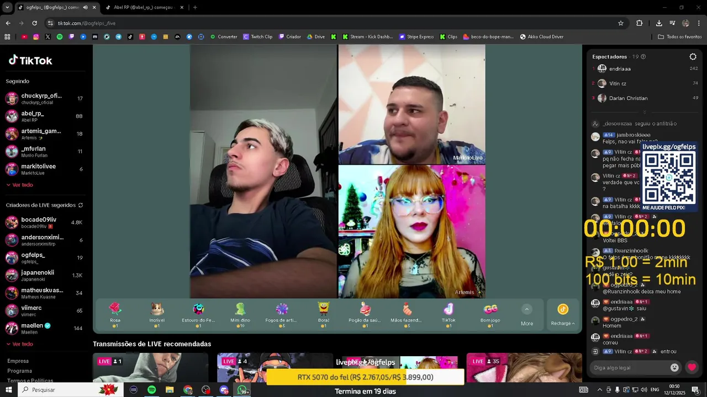Image resolution: width=707 pixels, height=397 pixels.
Task: Expand suggested creators with Ver tudo
Action: pyautogui.click(x=19, y=344)
